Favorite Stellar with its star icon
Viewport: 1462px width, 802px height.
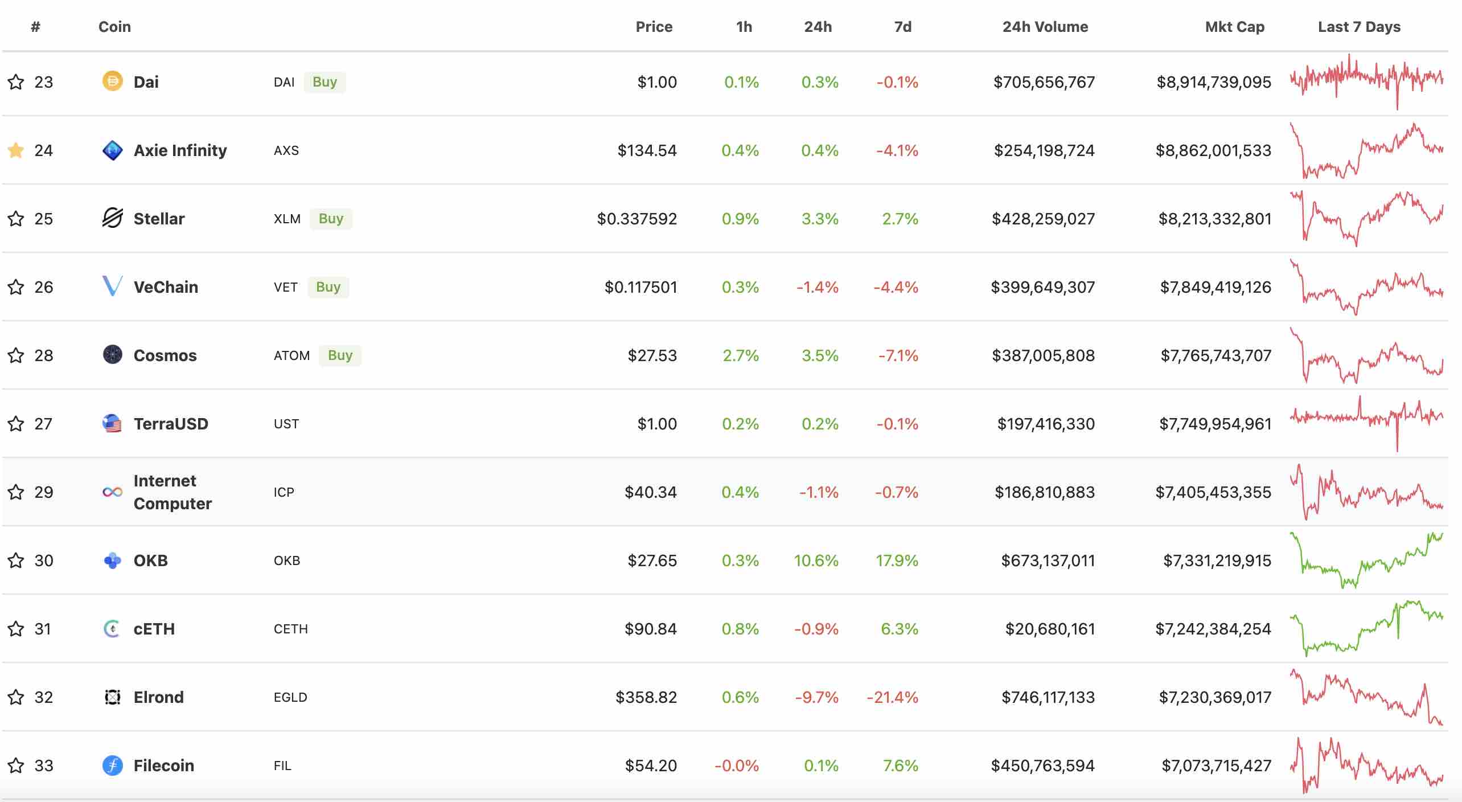click(16, 218)
